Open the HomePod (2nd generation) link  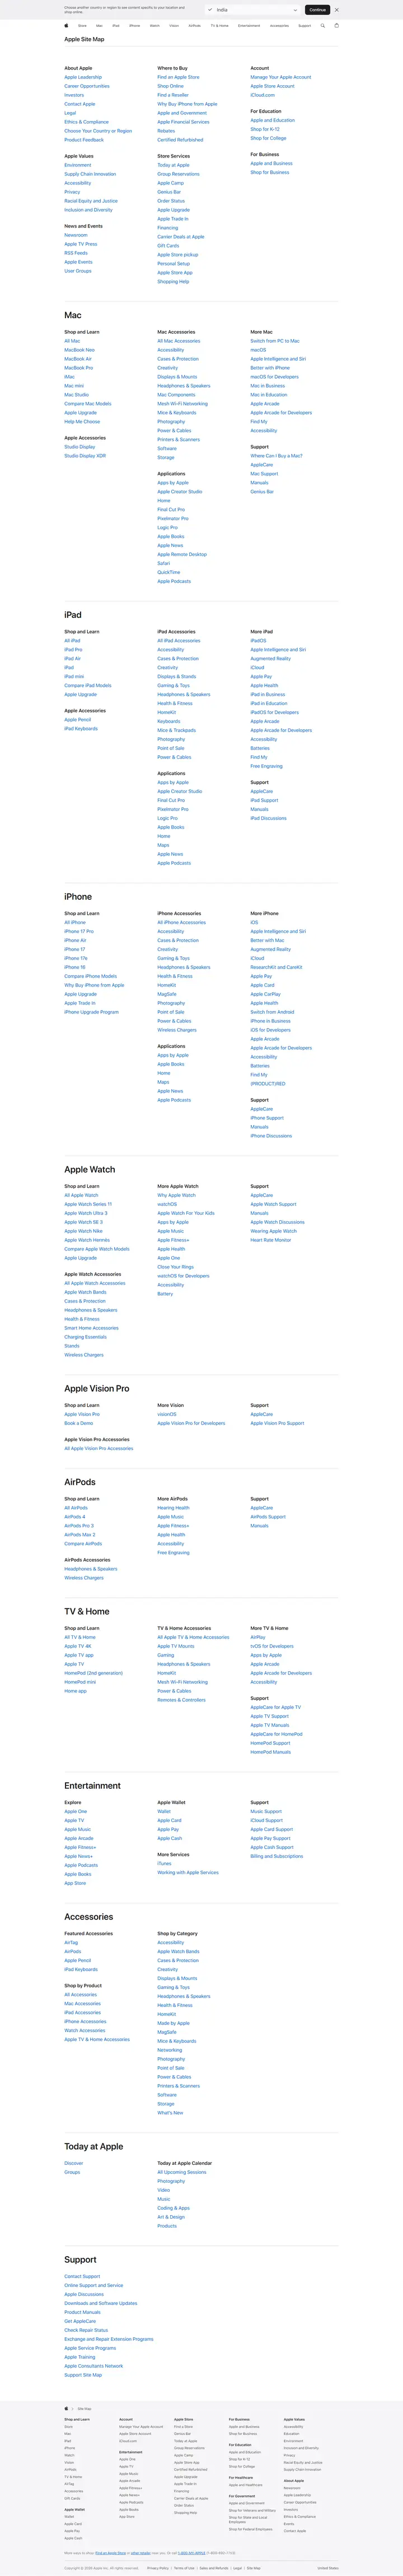(x=94, y=1673)
